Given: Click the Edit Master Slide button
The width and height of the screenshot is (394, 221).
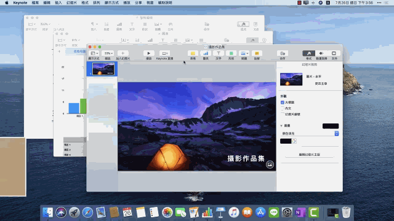Looking at the screenshot, I should pyautogui.click(x=309, y=155).
